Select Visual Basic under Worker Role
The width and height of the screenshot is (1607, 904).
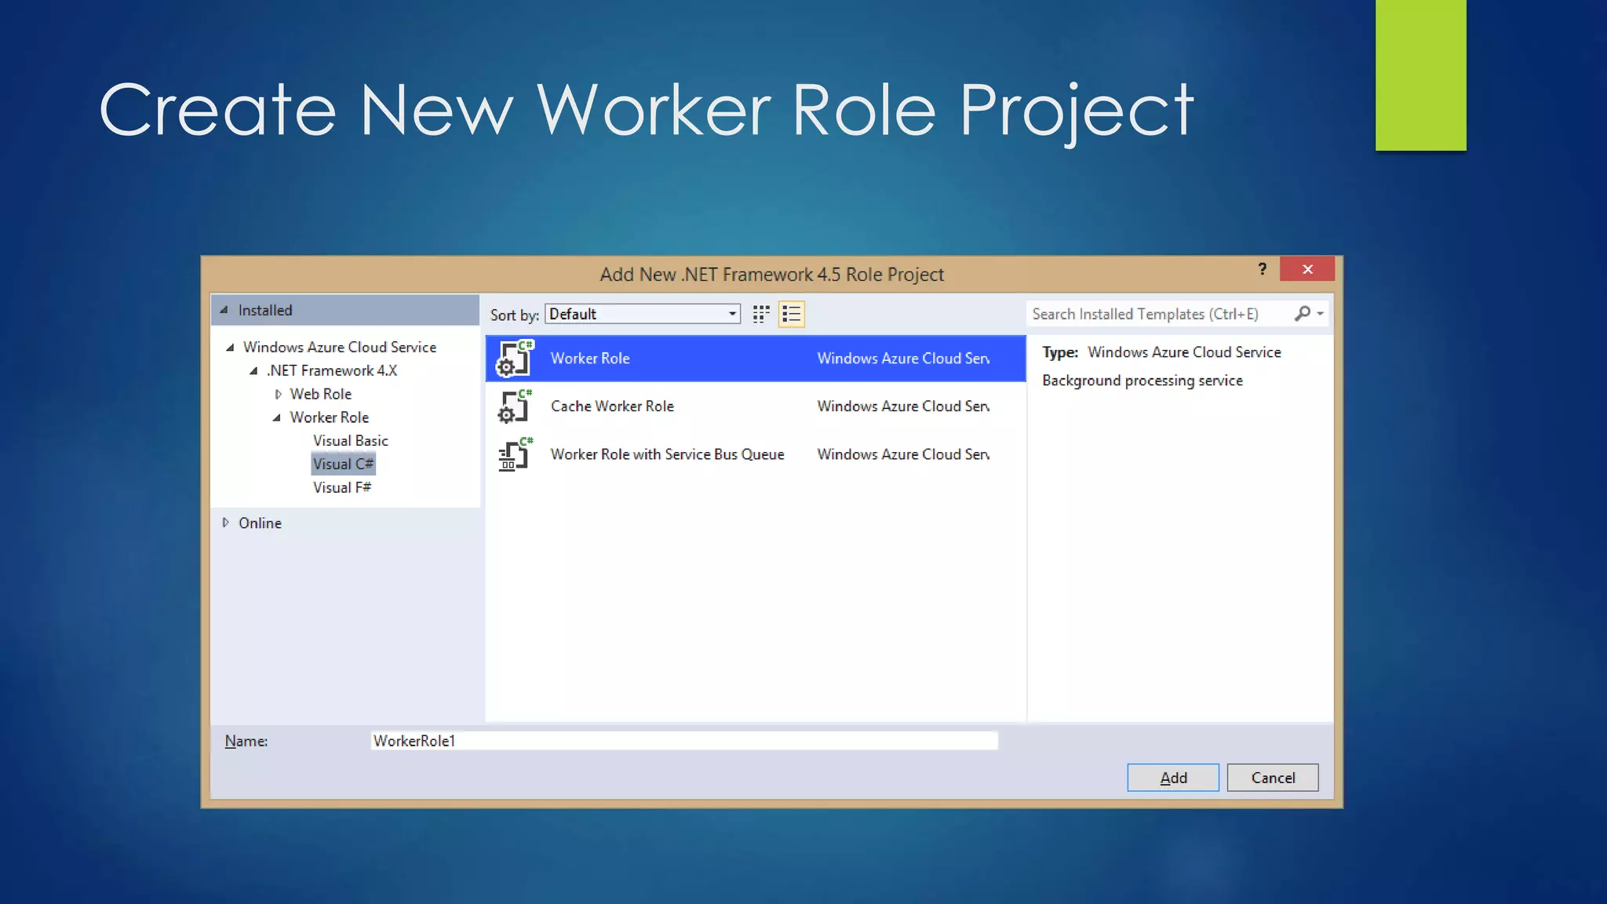350,441
